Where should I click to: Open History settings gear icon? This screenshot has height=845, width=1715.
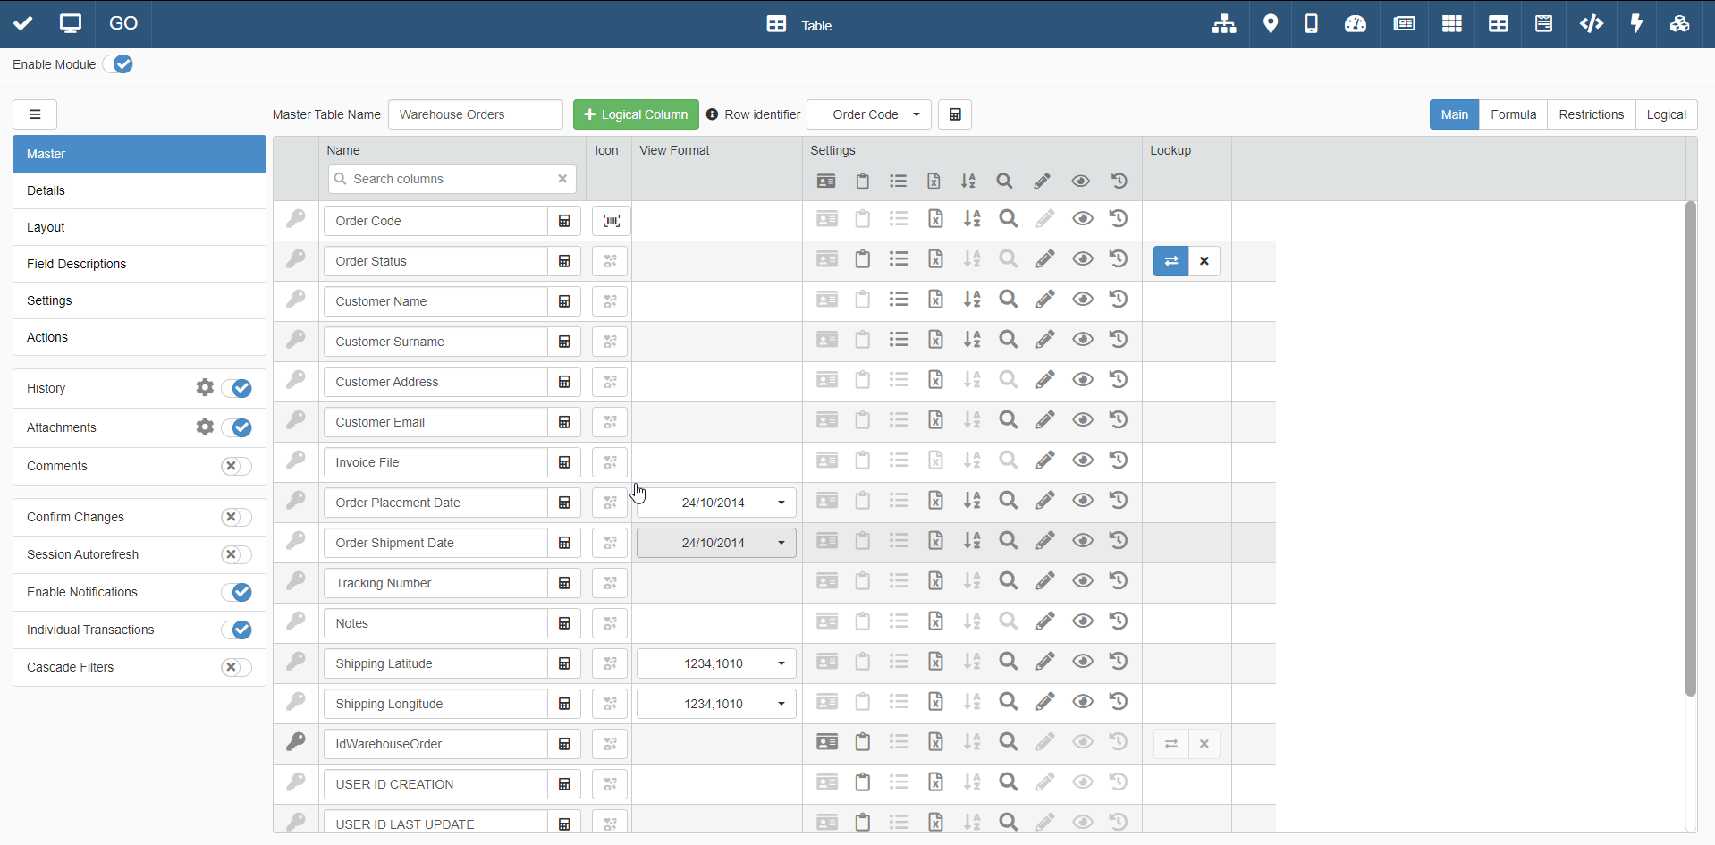205,387
